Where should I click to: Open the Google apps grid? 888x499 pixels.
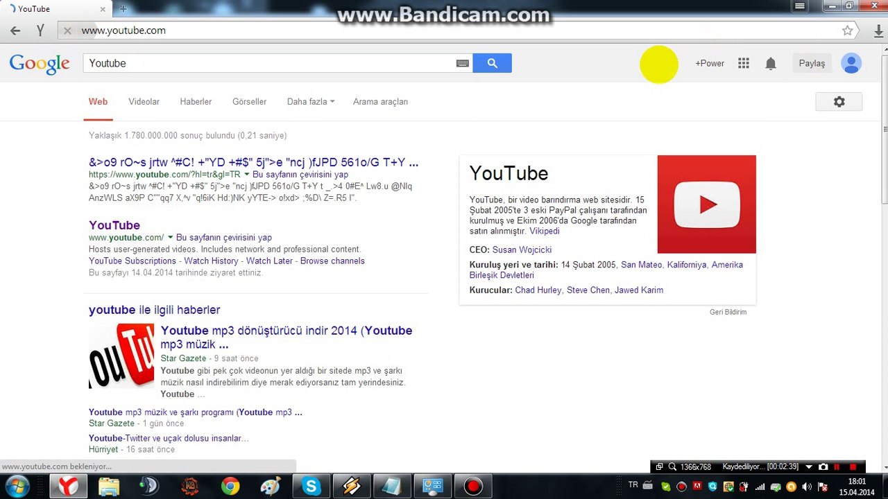pyautogui.click(x=744, y=63)
